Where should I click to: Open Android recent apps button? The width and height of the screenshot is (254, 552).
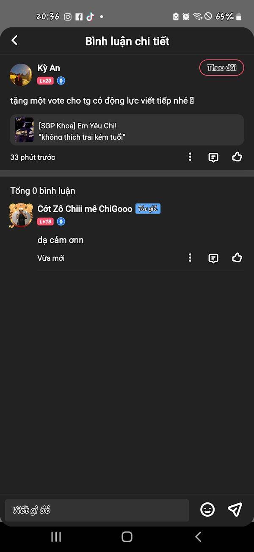coord(56,537)
